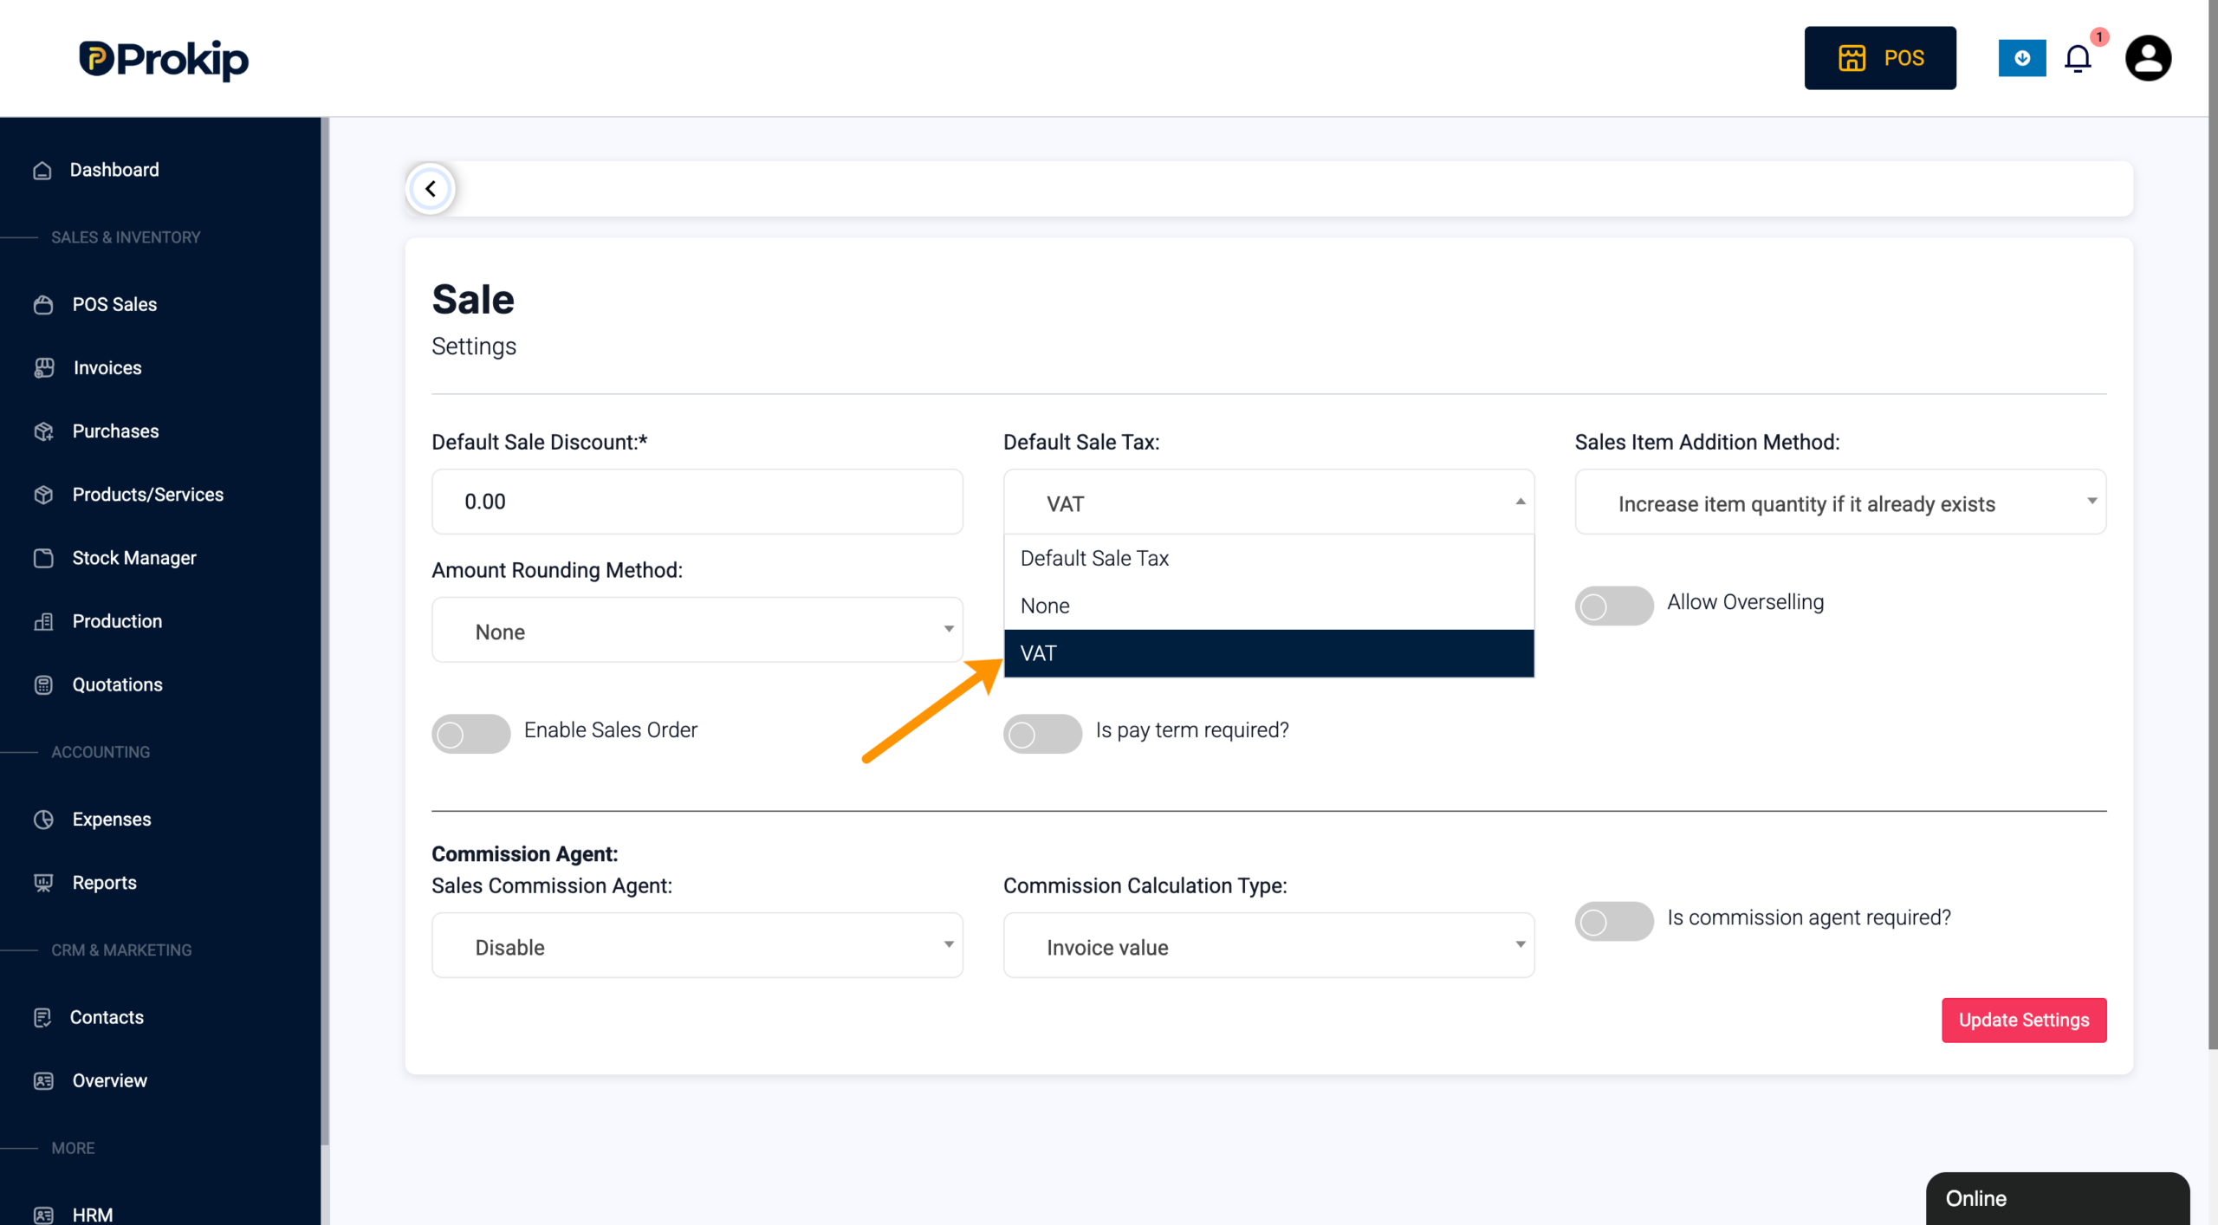Open Products/Services page
The height and width of the screenshot is (1225, 2218).
(x=148, y=495)
